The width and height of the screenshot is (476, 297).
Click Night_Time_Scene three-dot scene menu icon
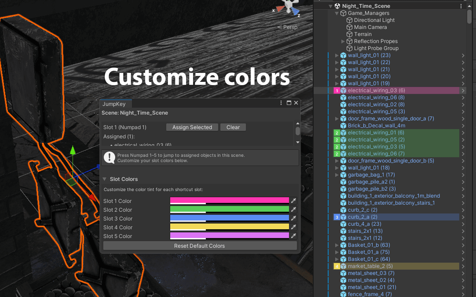coord(461,6)
